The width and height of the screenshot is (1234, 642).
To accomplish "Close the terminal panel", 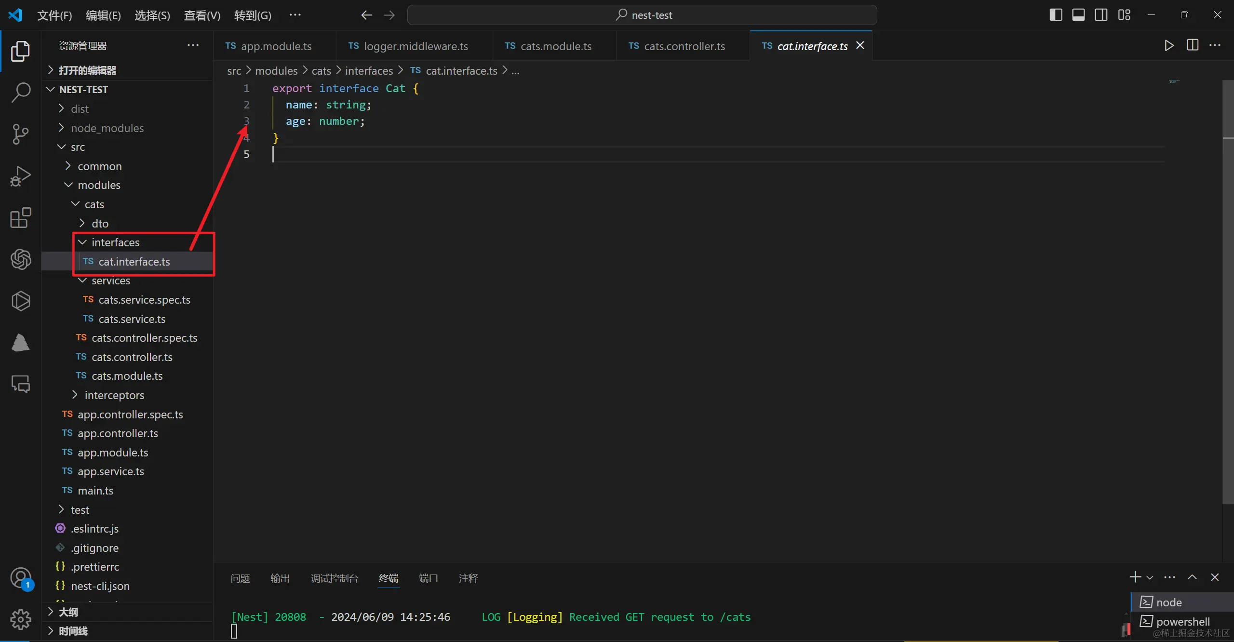I will pyautogui.click(x=1215, y=577).
